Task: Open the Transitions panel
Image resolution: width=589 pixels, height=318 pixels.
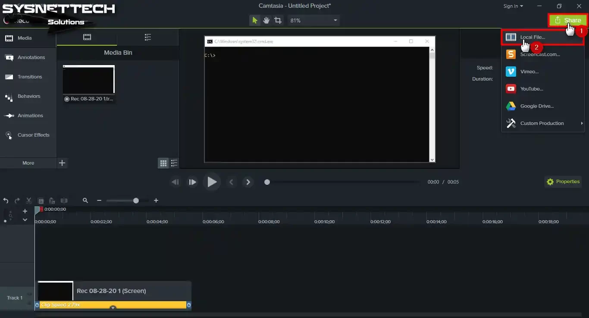Action: tap(28, 77)
